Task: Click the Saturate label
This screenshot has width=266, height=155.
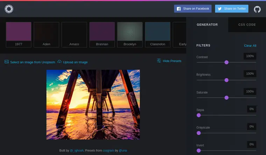Action: tap(202, 93)
